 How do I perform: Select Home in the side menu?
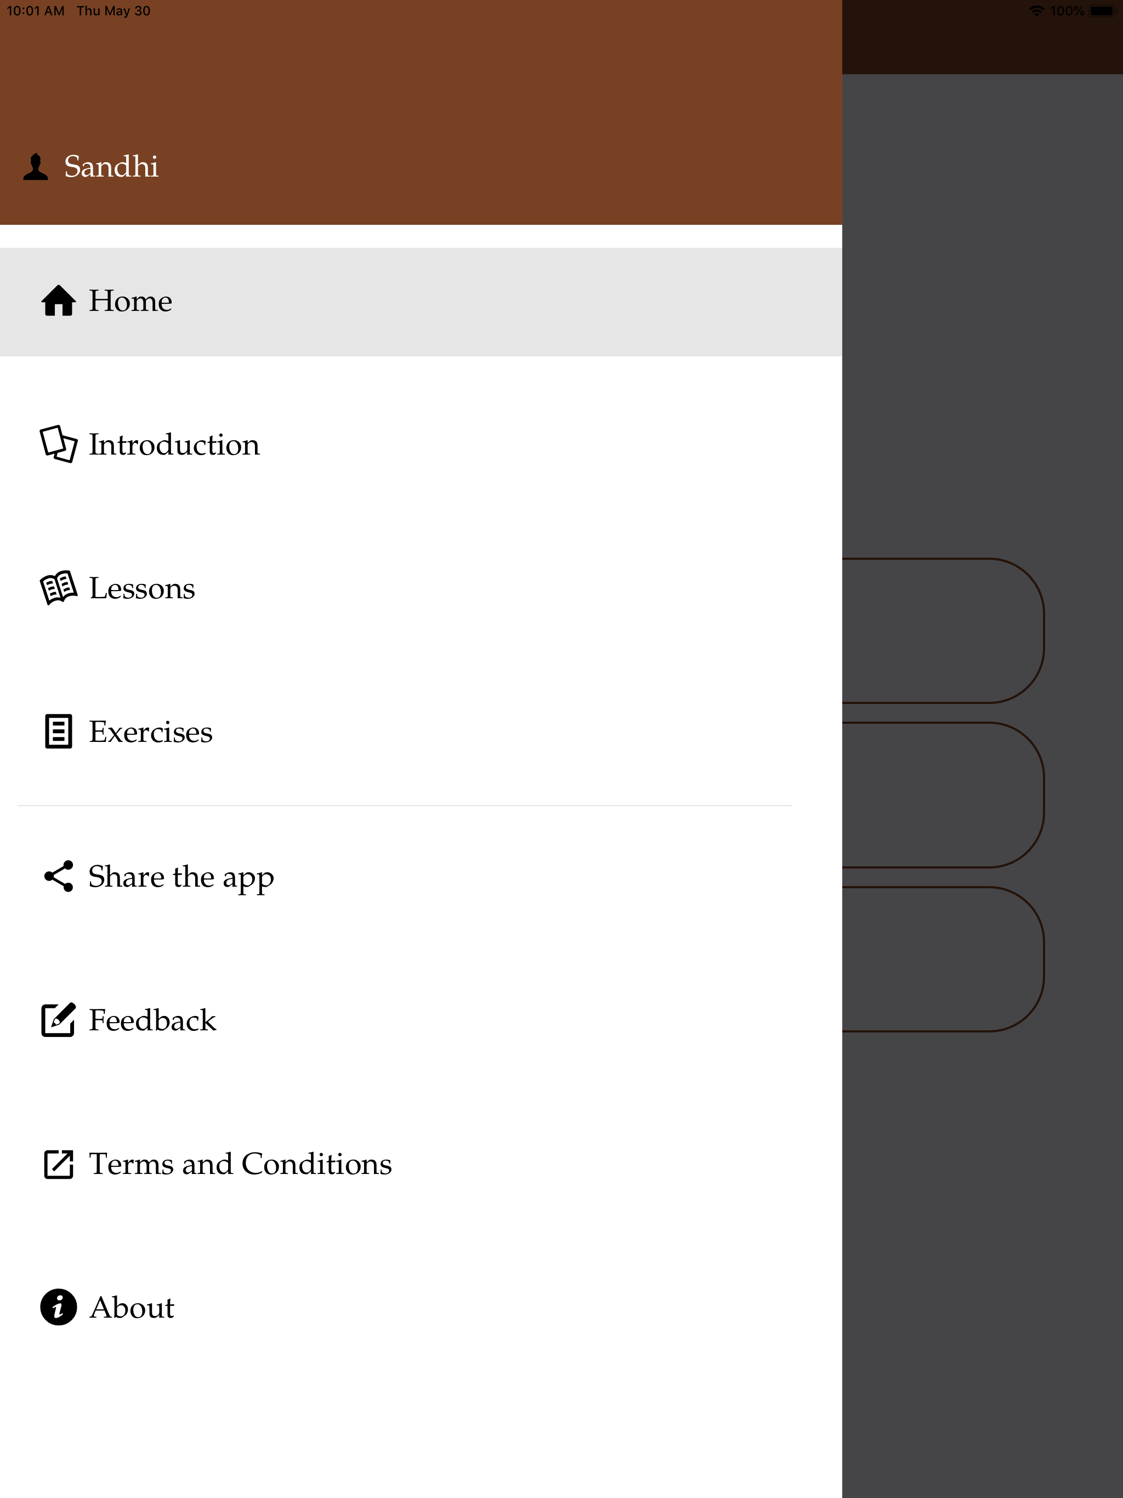point(421,302)
